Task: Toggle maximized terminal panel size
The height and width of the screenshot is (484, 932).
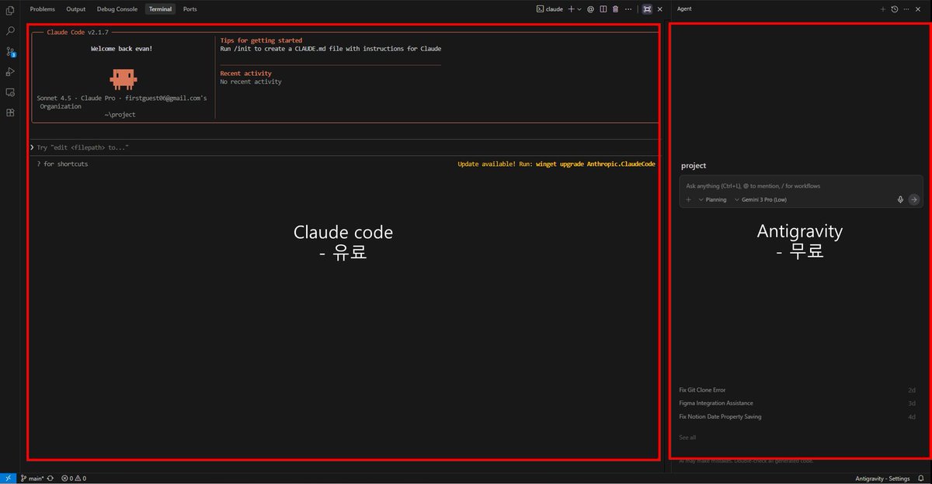Action: point(647,9)
